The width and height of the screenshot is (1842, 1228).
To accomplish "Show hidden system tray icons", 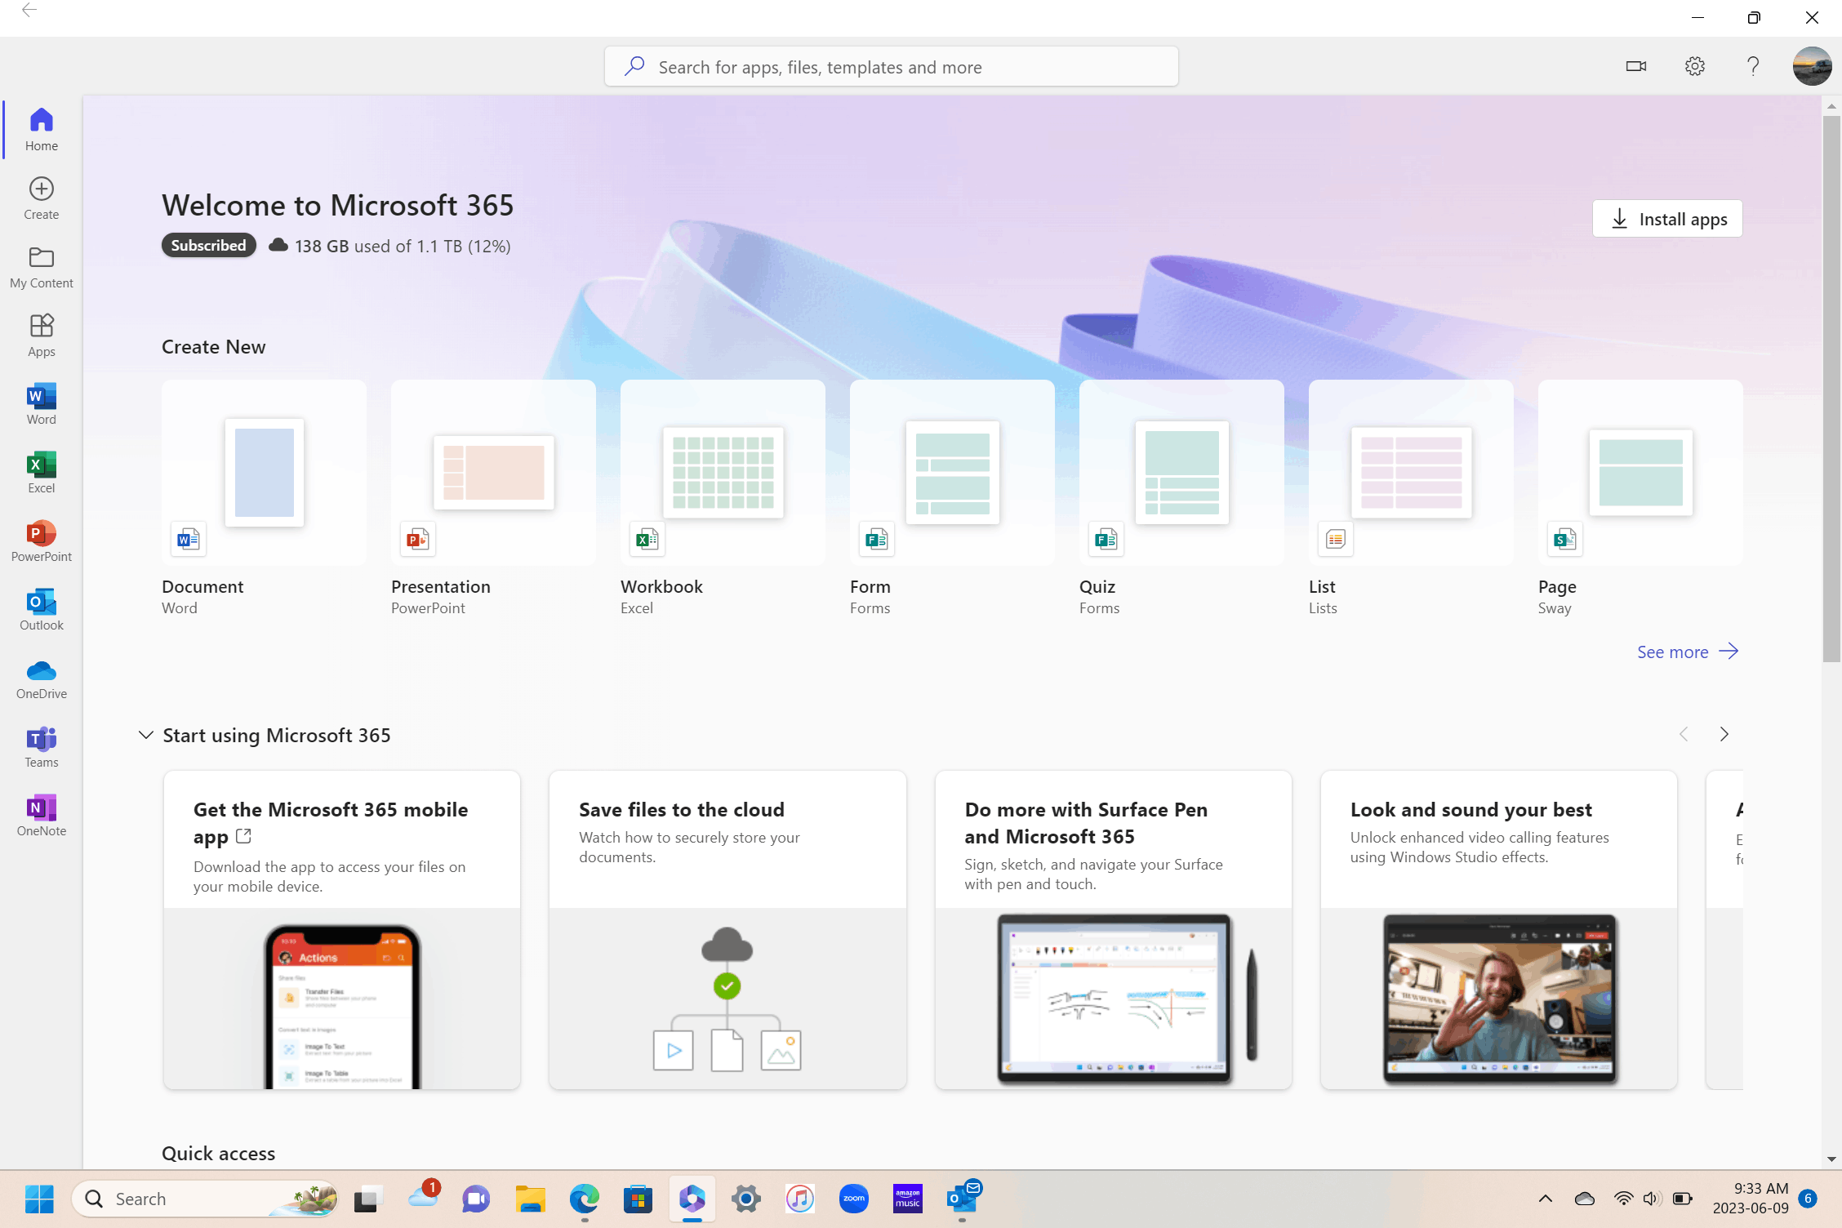I will point(1545,1199).
